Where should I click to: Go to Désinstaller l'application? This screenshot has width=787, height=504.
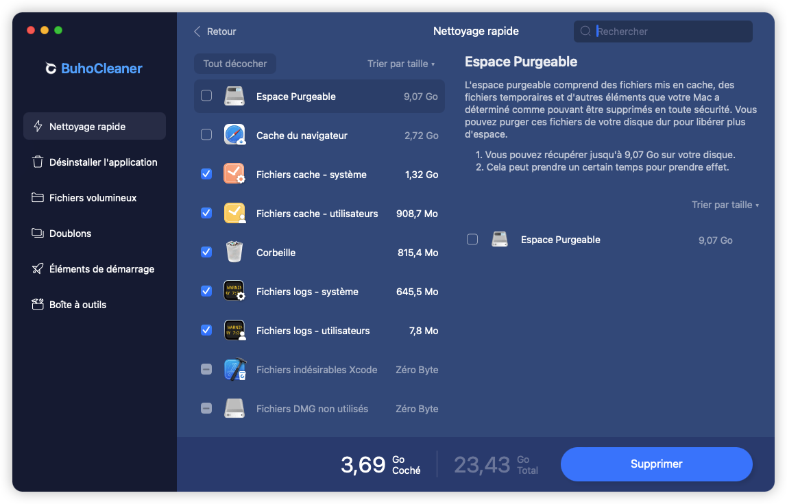click(x=95, y=162)
